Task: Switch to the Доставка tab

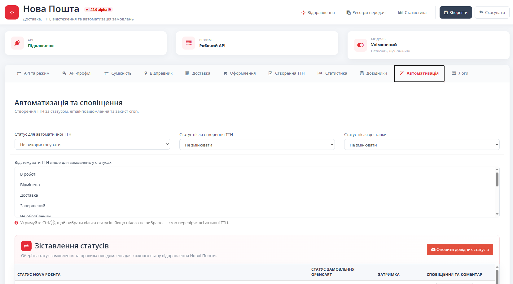Action: 198,73
